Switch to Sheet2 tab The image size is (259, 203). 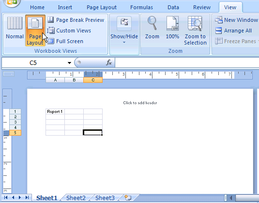[76, 198]
